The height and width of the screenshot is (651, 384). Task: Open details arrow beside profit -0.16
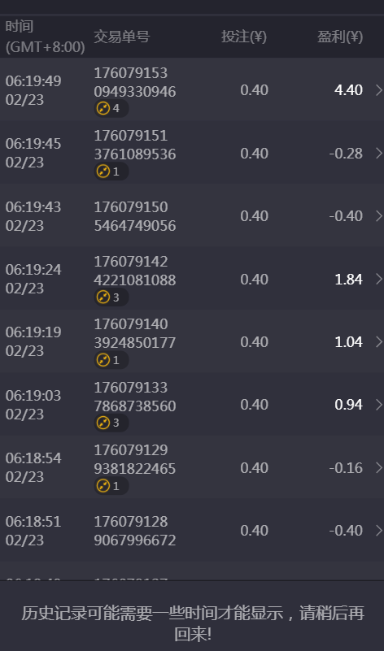point(378,468)
